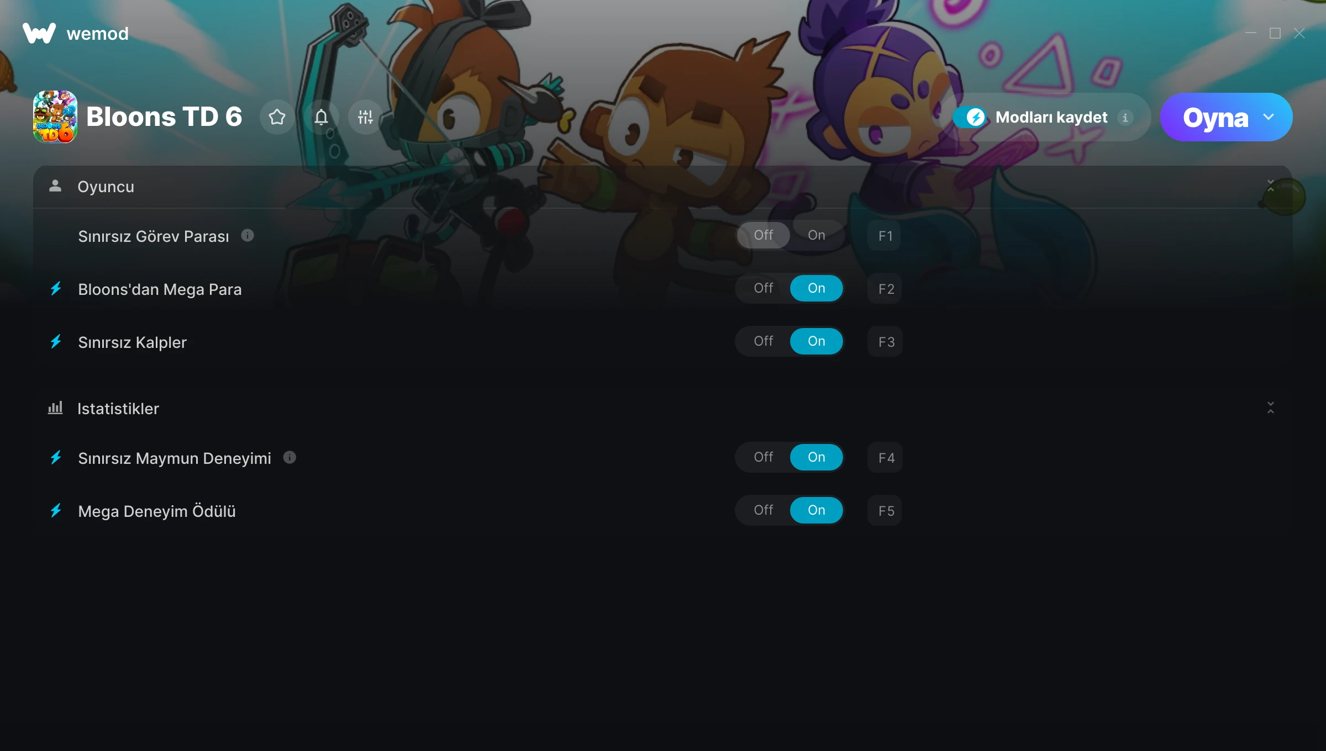This screenshot has height=751, width=1326.
Task: Turn On Sınırsız Görev Parası
Action: (x=817, y=235)
